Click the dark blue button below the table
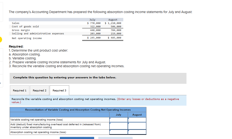Viewport: 232px width, 139px height. click(77, 138)
